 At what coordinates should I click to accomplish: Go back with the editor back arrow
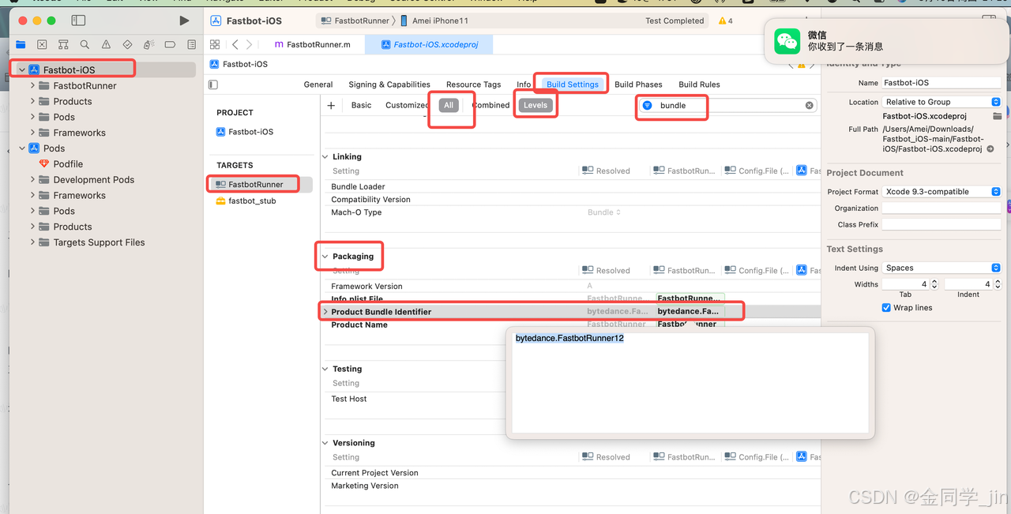pyautogui.click(x=235, y=45)
